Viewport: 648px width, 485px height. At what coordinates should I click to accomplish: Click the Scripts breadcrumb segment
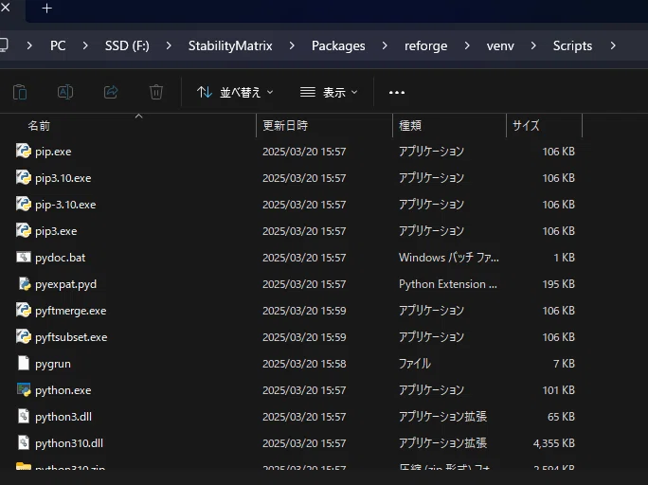(x=572, y=45)
